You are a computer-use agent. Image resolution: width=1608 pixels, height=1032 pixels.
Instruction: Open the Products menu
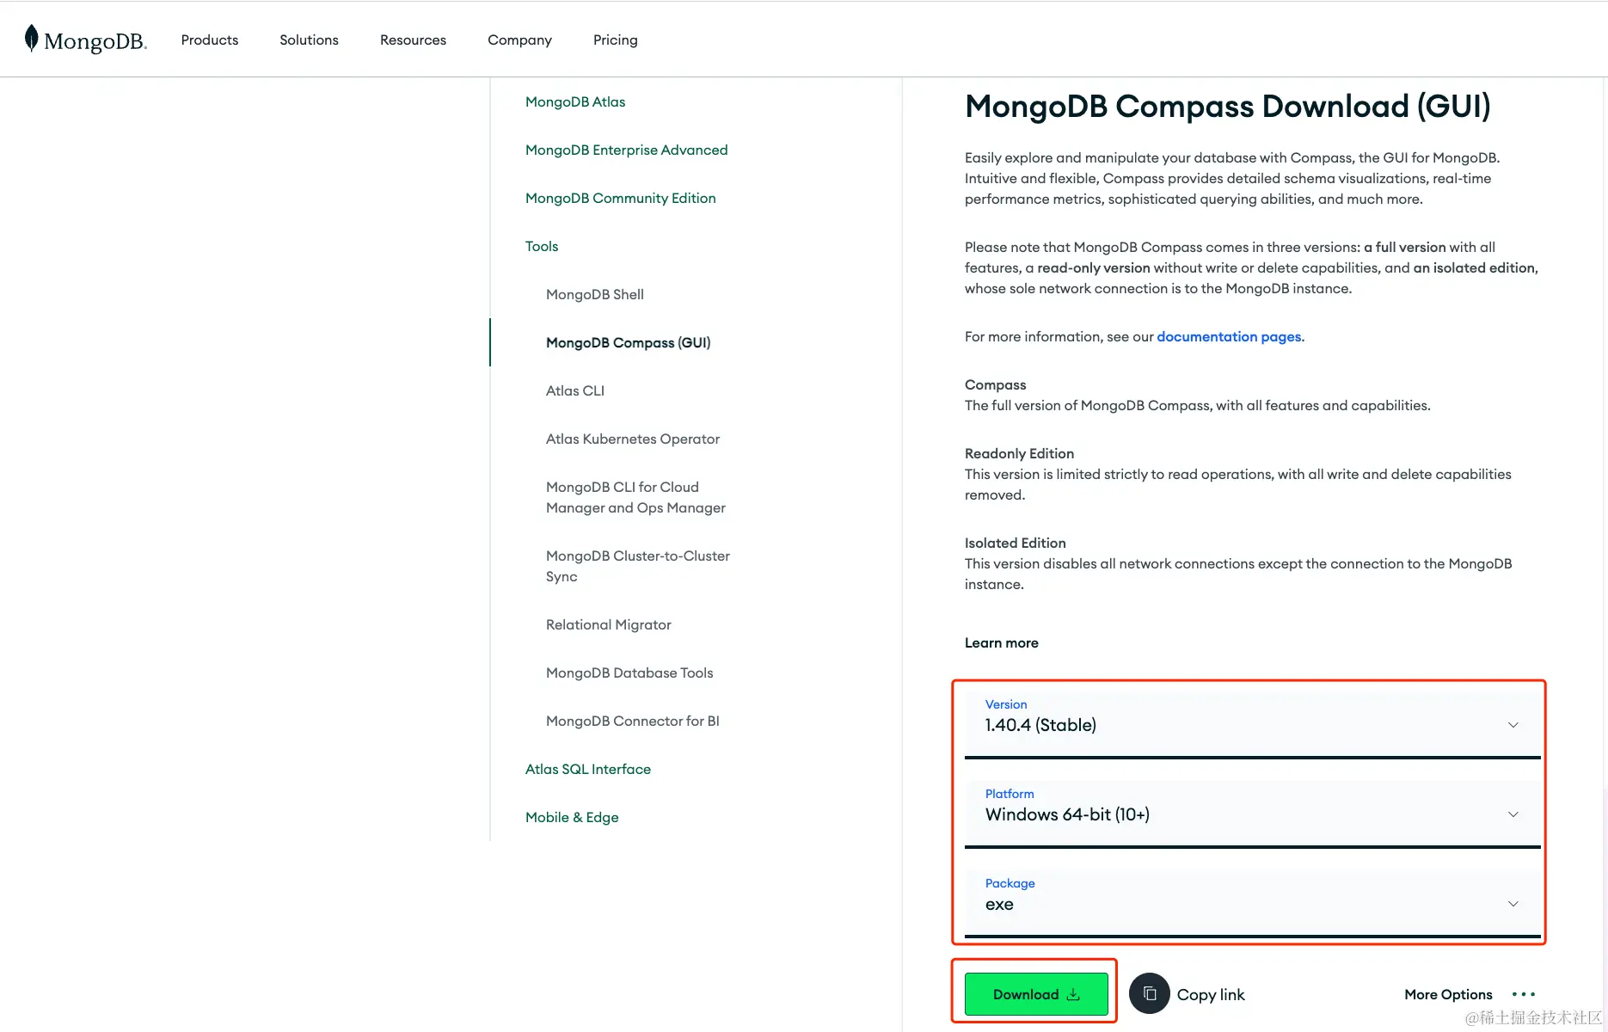(210, 40)
